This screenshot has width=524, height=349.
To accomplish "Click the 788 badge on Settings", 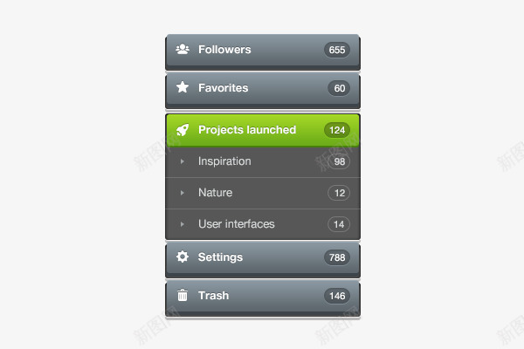I will (337, 257).
